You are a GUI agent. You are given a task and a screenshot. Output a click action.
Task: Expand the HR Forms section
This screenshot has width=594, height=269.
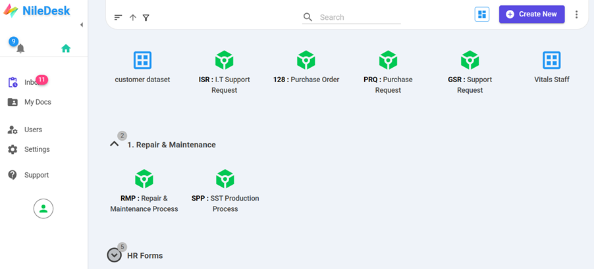[115, 255]
